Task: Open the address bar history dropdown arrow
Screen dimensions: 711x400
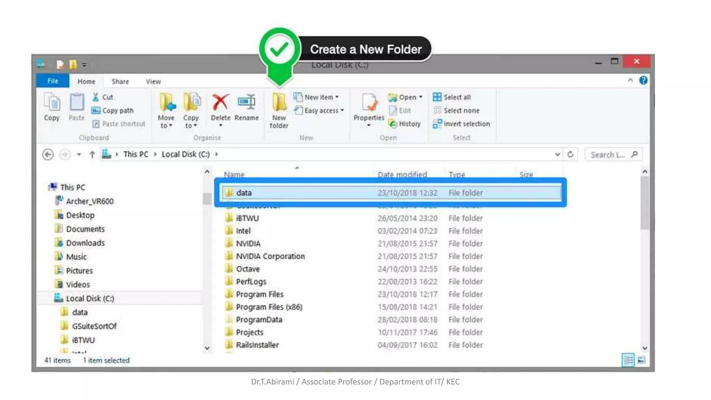Action: coord(557,155)
